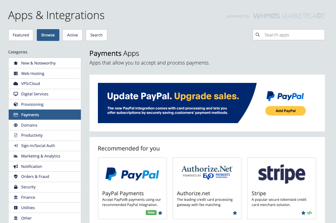Click the bank icon beside Finance
The height and width of the screenshot is (223, 336).
[x=16, y=197]
